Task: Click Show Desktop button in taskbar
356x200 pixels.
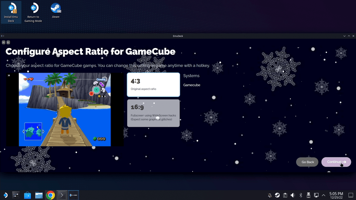Action: [x=351, y=195]
